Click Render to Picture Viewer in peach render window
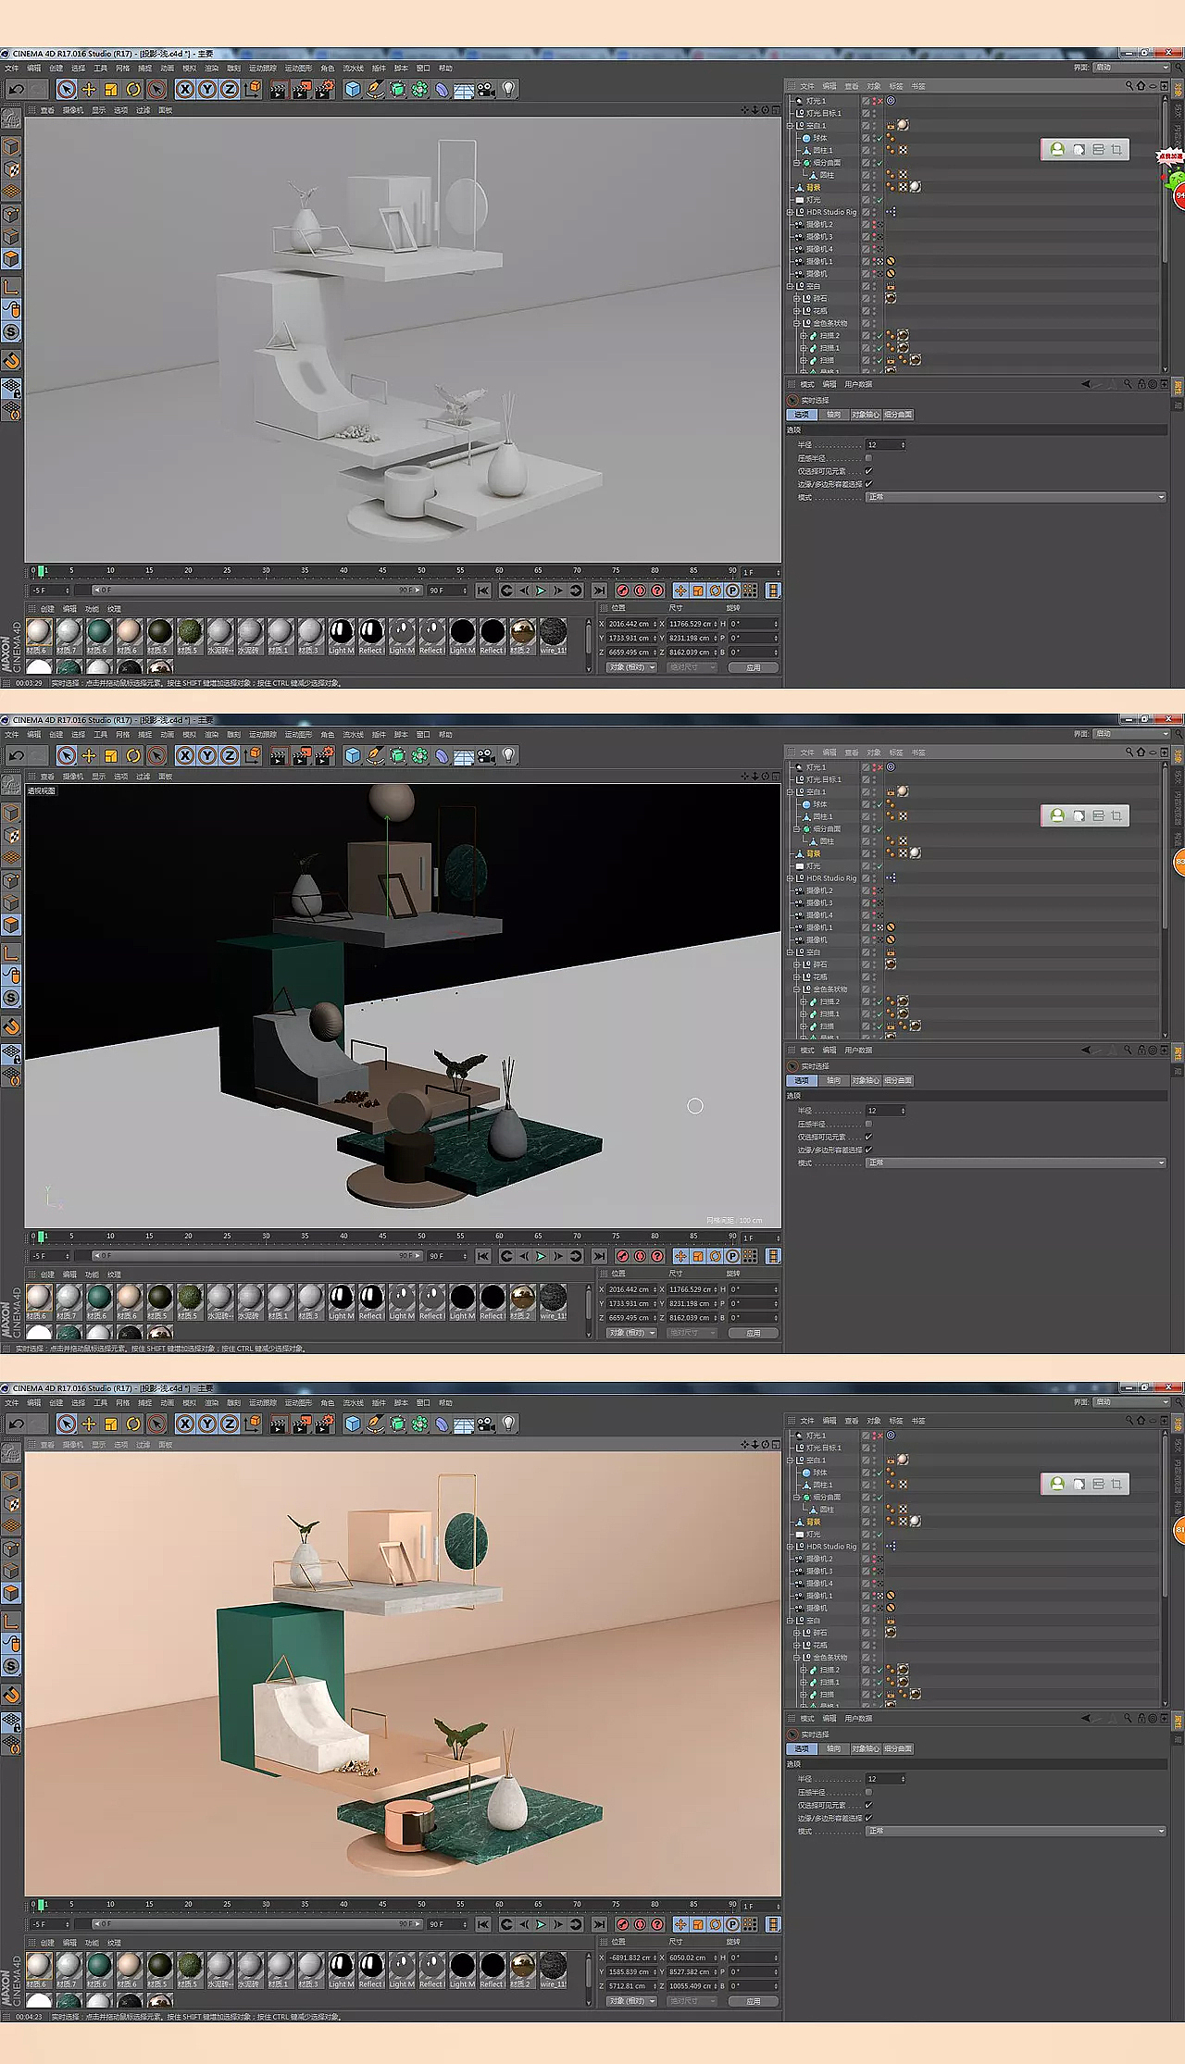 [x=301, y=1424]
